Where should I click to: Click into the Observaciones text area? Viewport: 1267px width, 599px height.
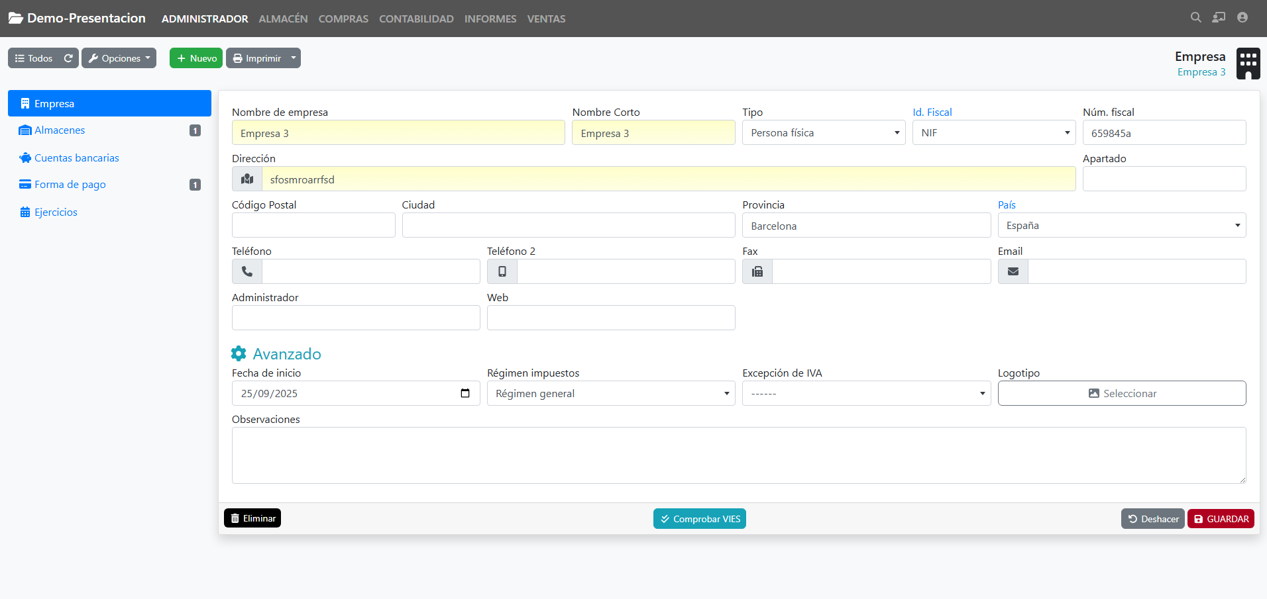pyautogui.click(x=738, y=455)
